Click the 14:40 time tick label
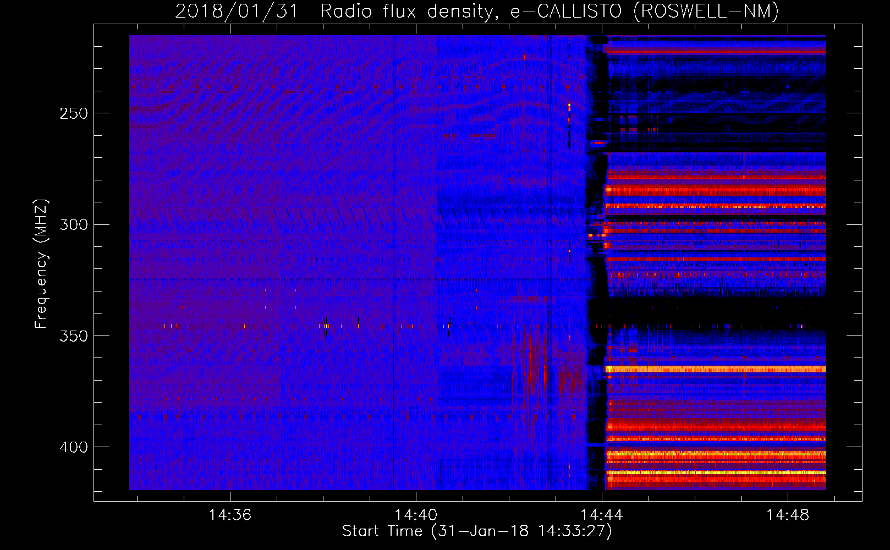The height and width of the screenshot is (550, 890). point(416,515)
